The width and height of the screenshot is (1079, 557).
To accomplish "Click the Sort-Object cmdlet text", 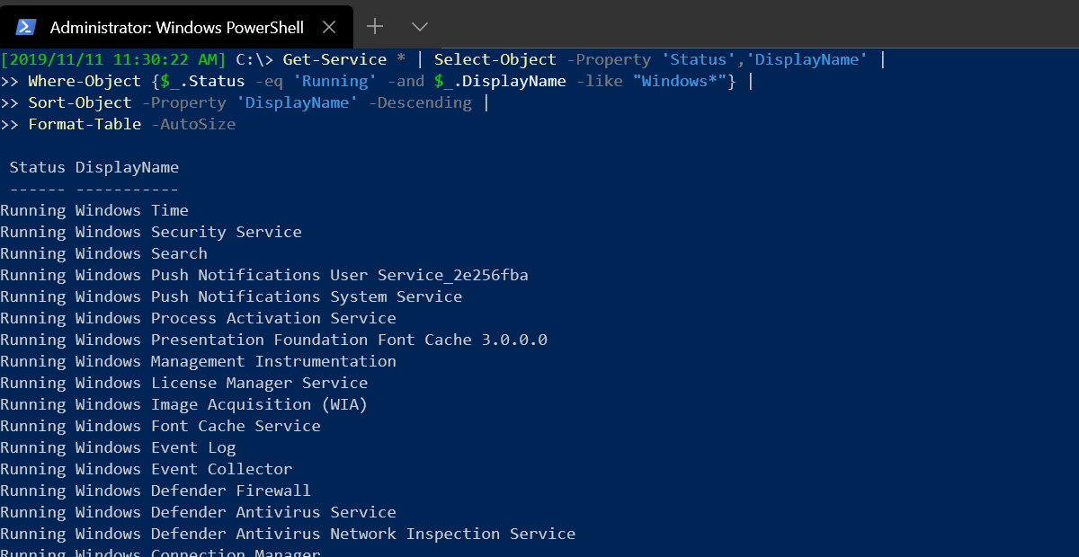I will coord(80,102).
